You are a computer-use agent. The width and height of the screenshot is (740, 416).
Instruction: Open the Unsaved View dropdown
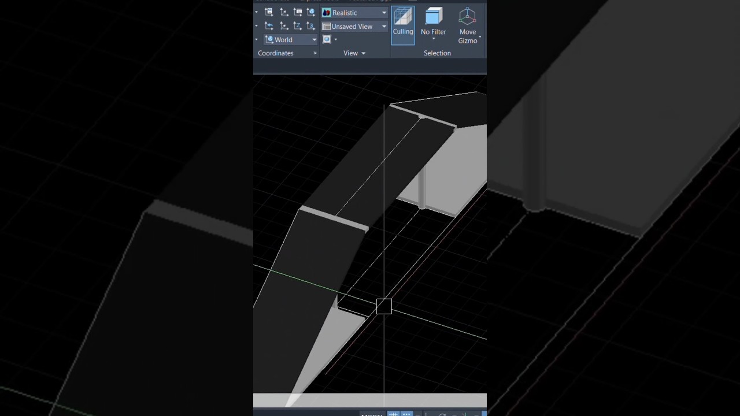[354, 27]
